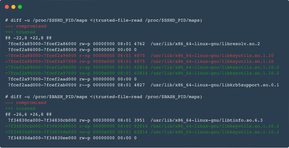Click '+++ trusted' line under the SSHD diff
Screen dimensions: 289x148
pyautogui.click(x=20, y=32)
